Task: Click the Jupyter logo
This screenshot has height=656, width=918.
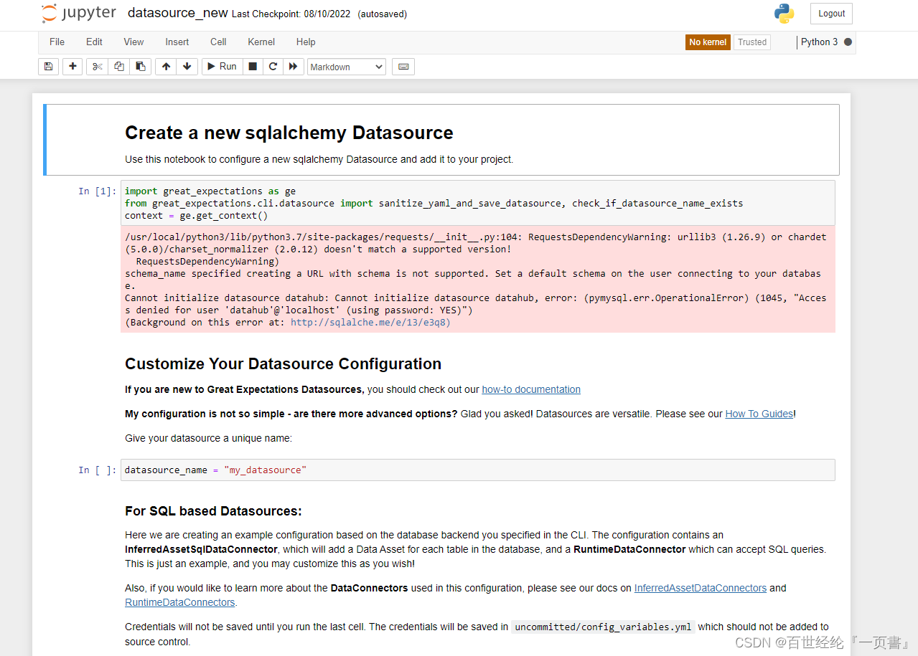Action: point(78,14)
